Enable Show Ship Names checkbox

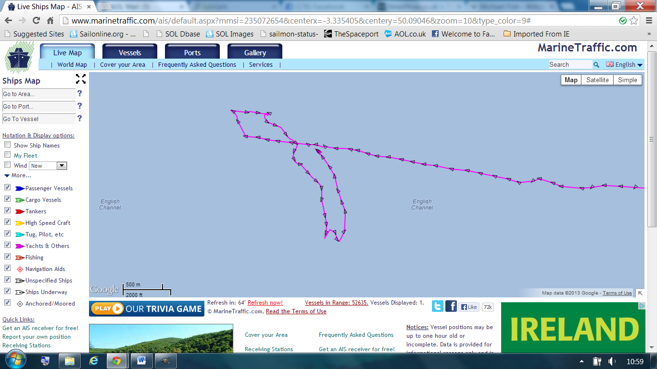click(7, 145)
